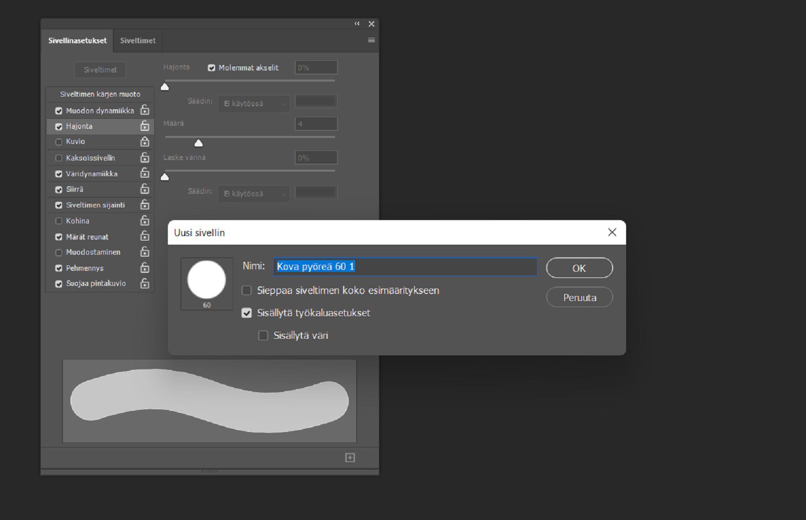806x520 pixels.
Task: Click the brush stroke preview area
Action: 210,401
